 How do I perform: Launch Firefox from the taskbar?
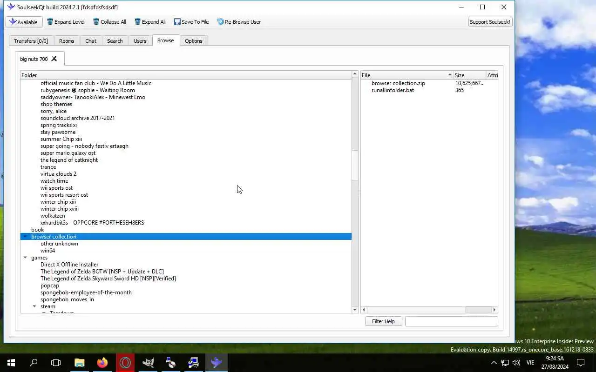click(x=102, y=363)
